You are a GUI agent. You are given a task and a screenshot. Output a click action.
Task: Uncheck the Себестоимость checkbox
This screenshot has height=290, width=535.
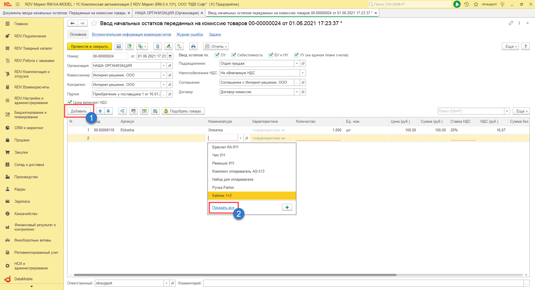(234, 55)
